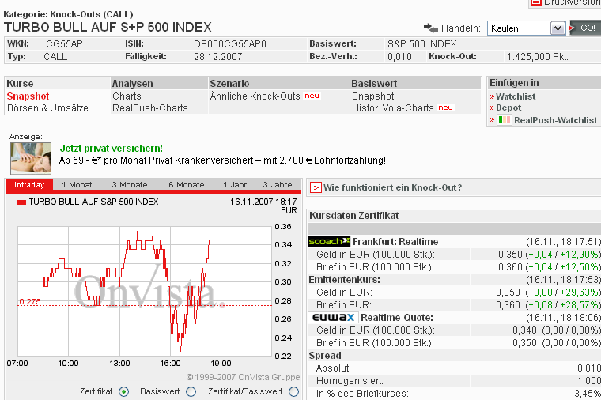Switch chart to 3 Jahre tab
Viewport: 601px width, 400px height.
278,185
